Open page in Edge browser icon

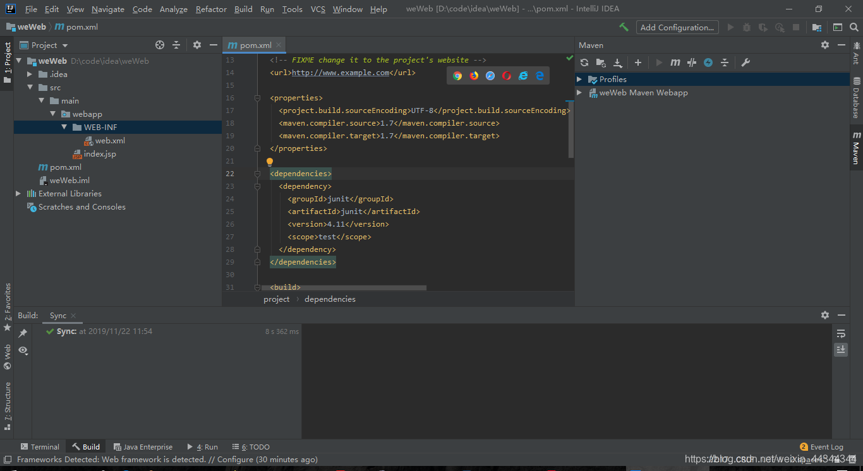click(x=540, y=76)
